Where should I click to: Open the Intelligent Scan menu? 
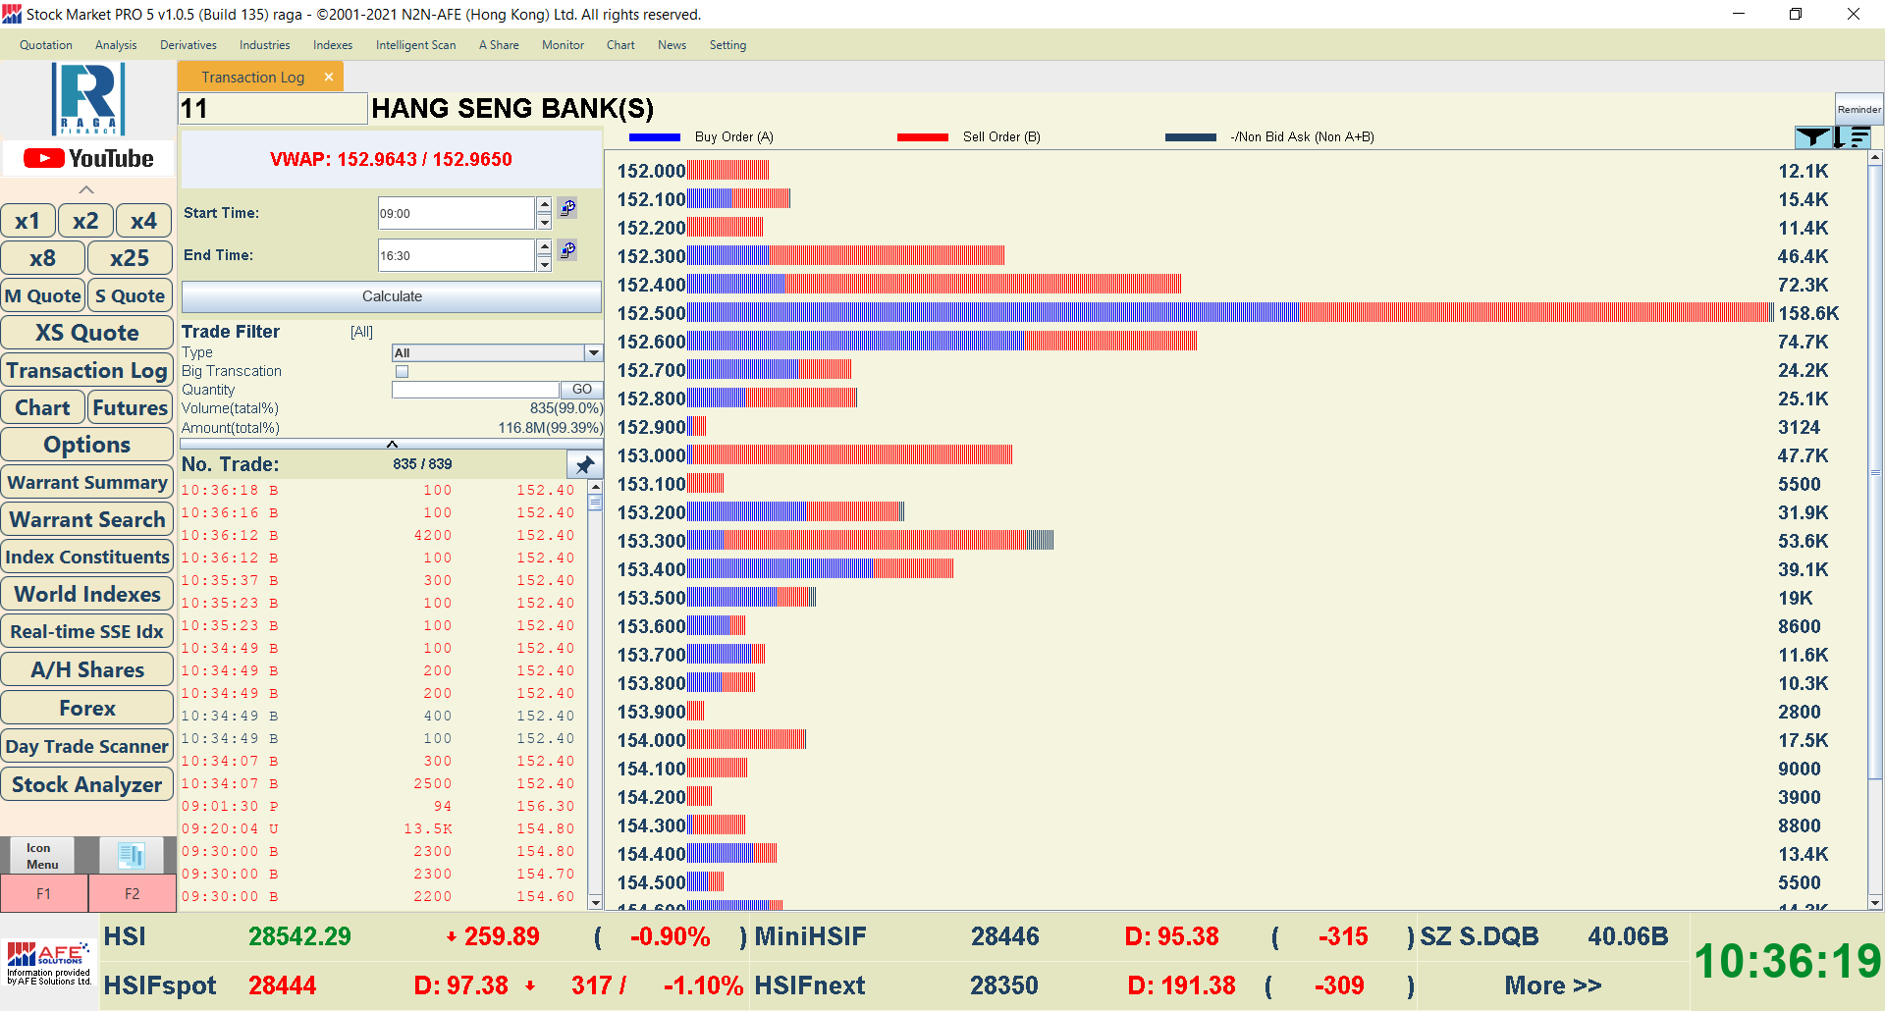pyautogui.click(x=415, y=45)
